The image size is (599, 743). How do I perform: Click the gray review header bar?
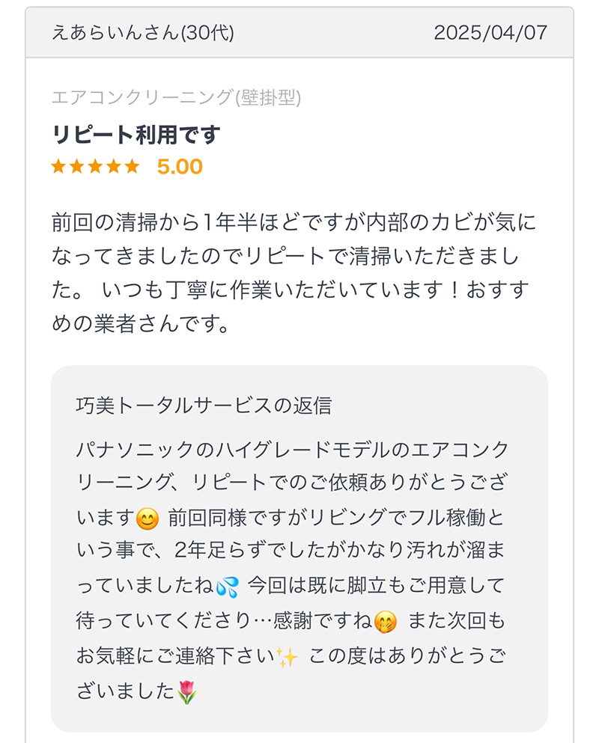coord(299,32)
